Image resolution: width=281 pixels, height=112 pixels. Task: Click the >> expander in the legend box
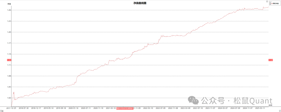(x=270, y=2)
